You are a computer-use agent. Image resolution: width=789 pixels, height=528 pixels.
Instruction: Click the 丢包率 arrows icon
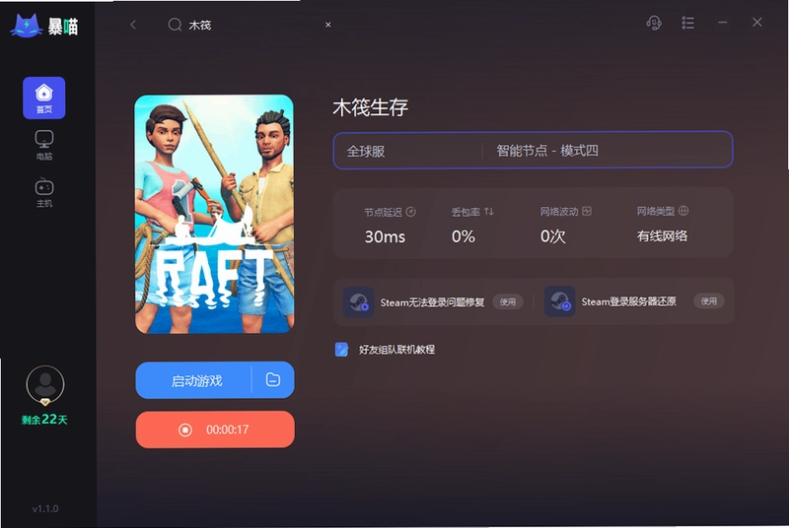[x=489, y=212]
